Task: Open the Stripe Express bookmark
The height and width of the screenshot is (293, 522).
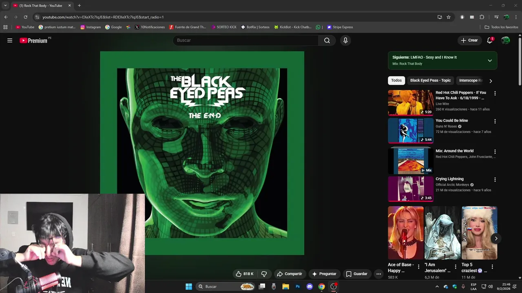Action: (340, 27)
